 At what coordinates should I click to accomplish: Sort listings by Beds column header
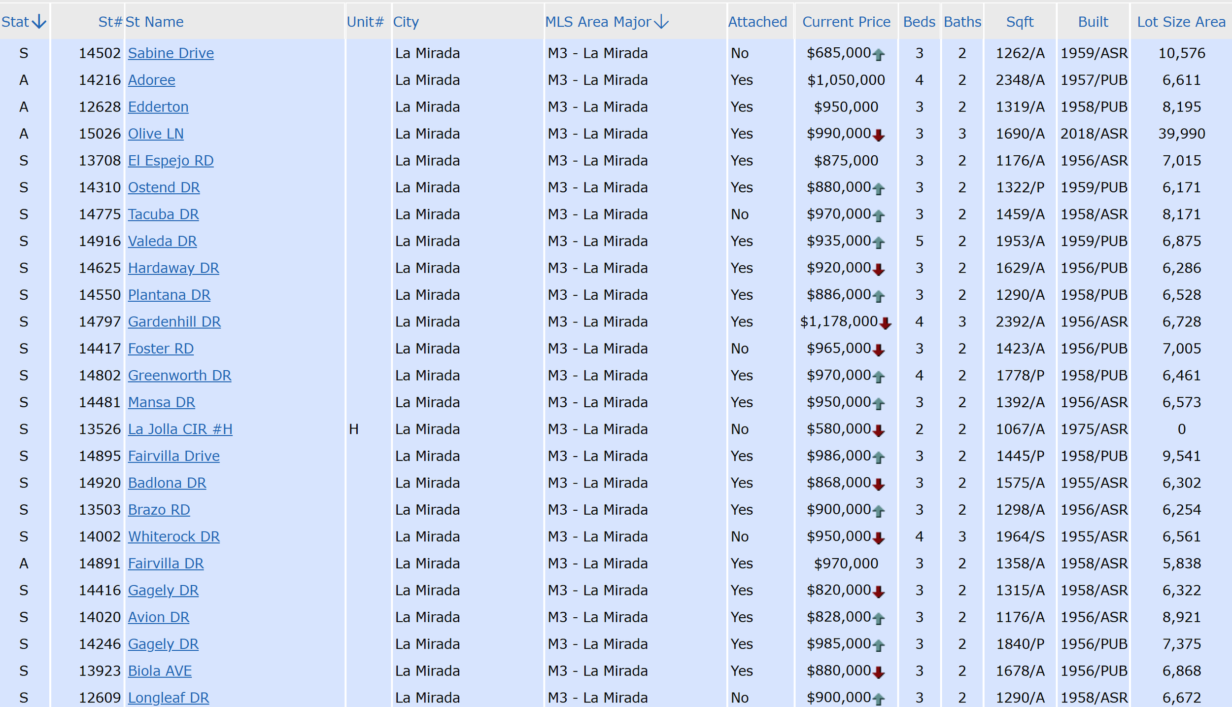coord(919,22)
